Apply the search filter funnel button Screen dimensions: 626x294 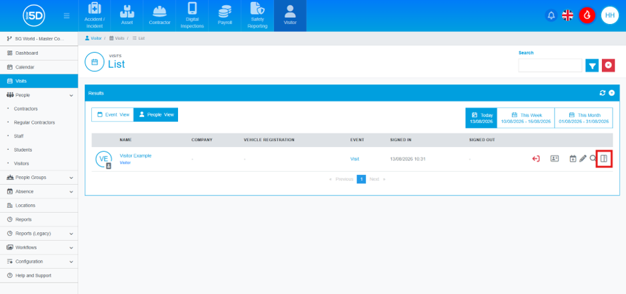point(592,65)
